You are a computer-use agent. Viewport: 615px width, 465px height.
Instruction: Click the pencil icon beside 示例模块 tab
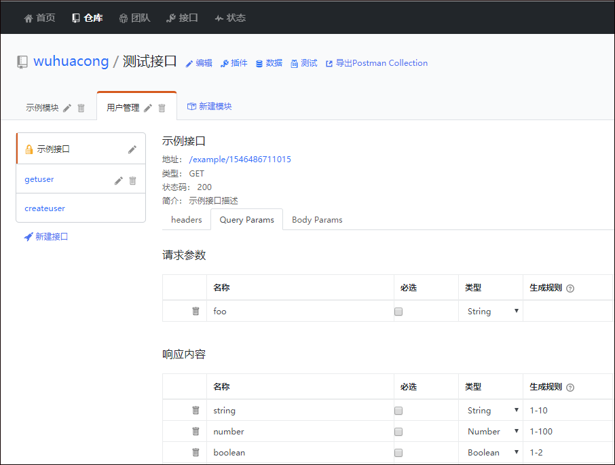[x=67, y=108]
